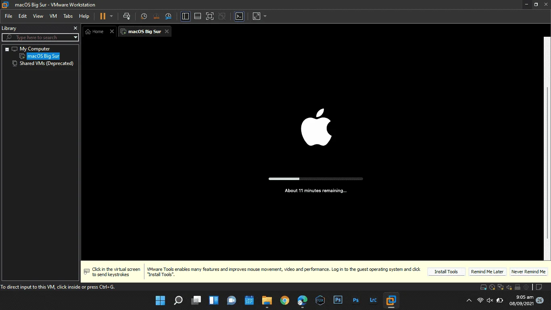Open Windows taskbar search
The width and height of the screenshot is (551, 310).
point(178,300)
